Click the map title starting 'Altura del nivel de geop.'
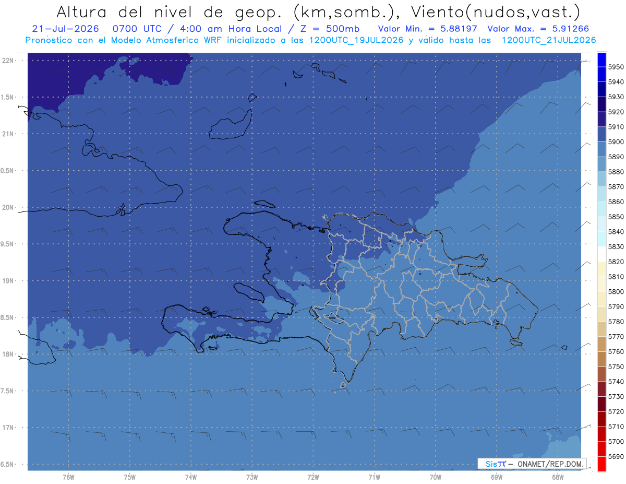Screen dimensions: 626x484 coord(318,12)
